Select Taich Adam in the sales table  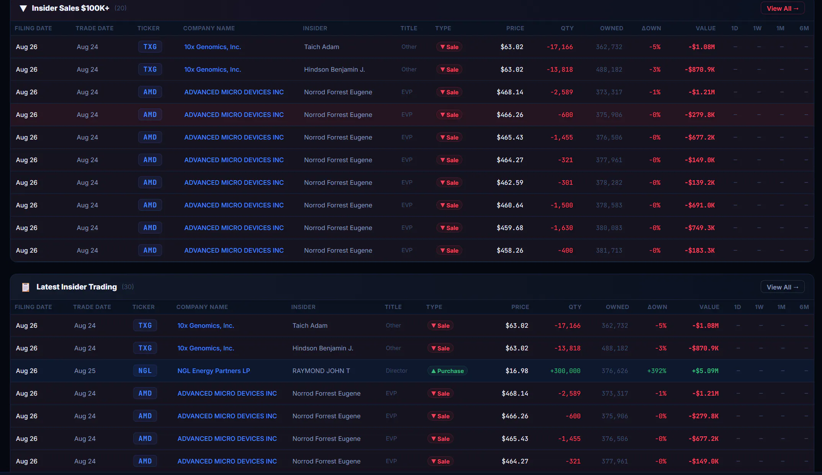(x=322, y=47)
